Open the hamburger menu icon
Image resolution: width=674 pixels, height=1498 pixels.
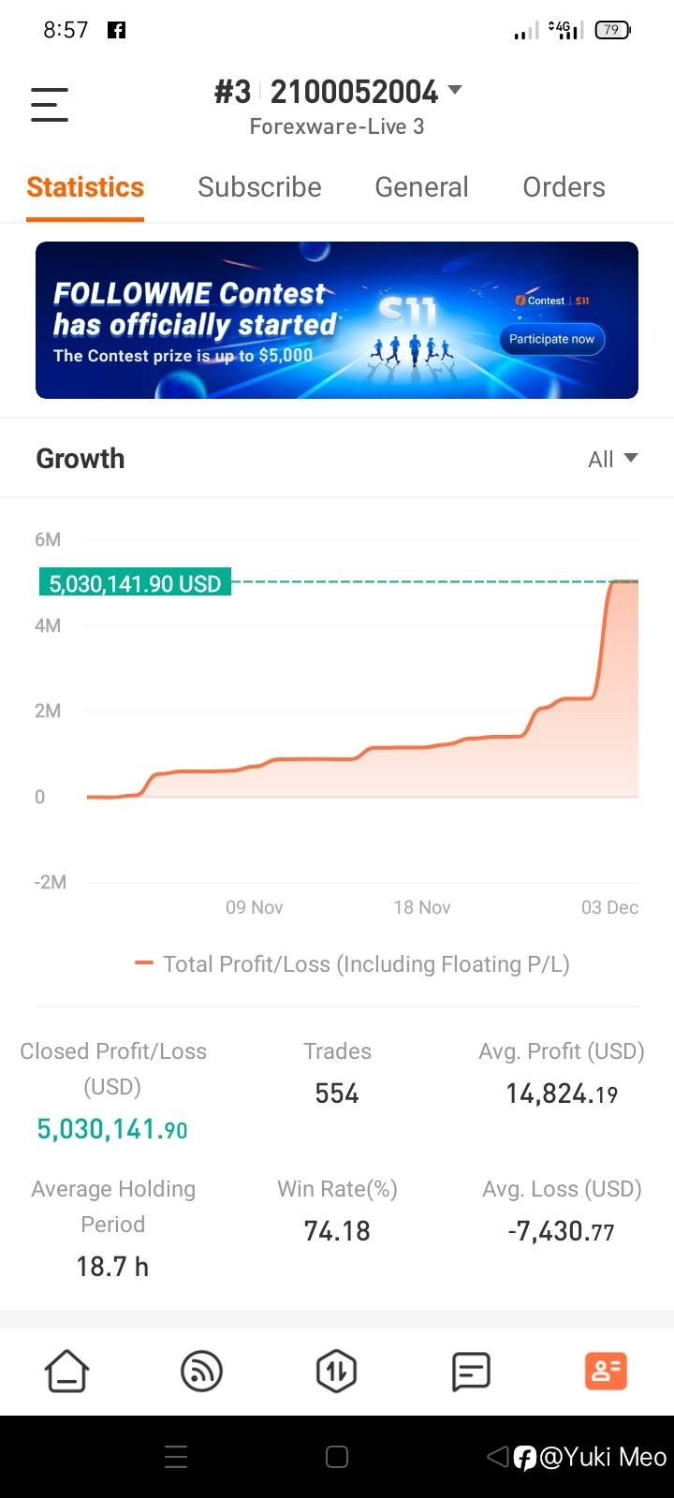coord(50,104)
